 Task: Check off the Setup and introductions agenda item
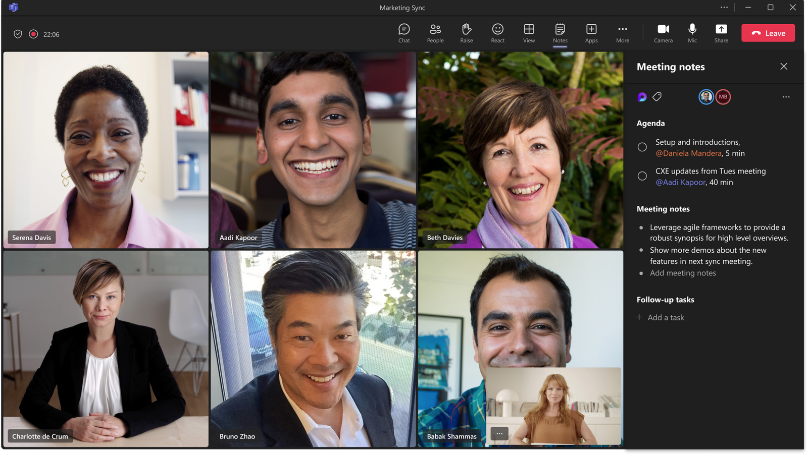[642, 147]
